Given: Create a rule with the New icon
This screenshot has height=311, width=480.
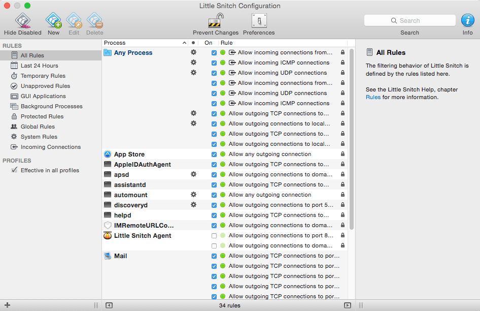Looking at the screenshot, I should tap(54, 20).
